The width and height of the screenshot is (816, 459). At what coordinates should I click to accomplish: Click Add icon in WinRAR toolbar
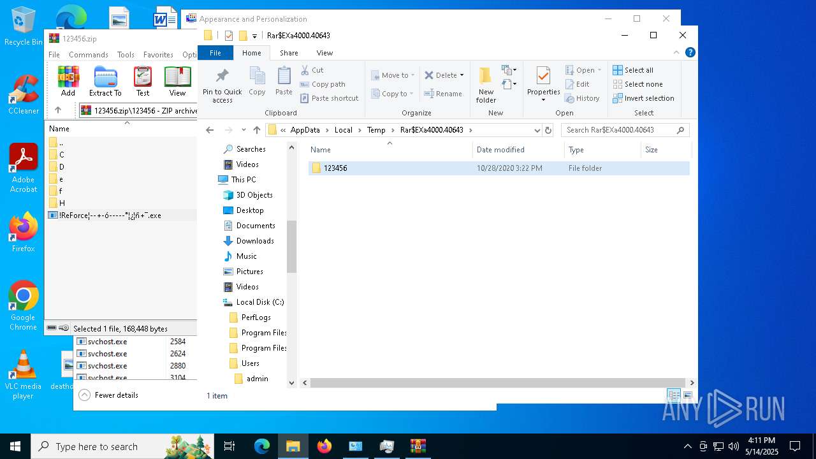(x=68, y=82)
